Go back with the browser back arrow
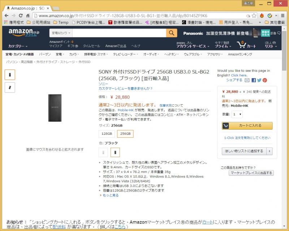This screenshot has width=289, height=231. pos(7,15)
